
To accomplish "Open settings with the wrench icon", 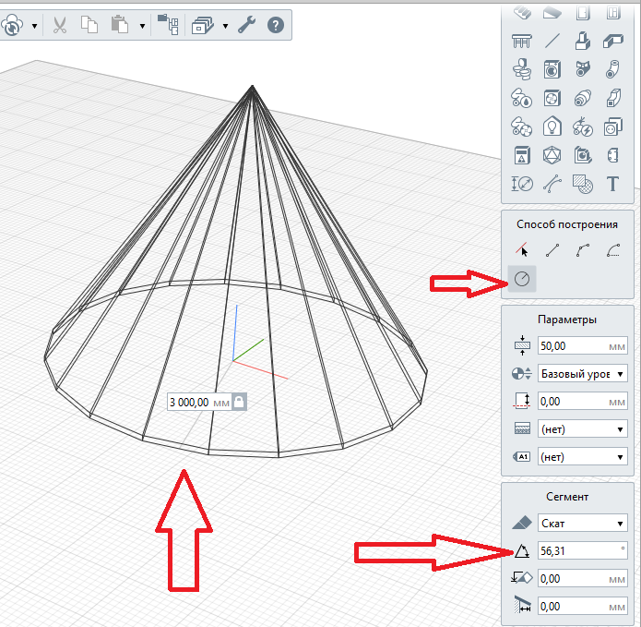I will (x=246, y=25).
